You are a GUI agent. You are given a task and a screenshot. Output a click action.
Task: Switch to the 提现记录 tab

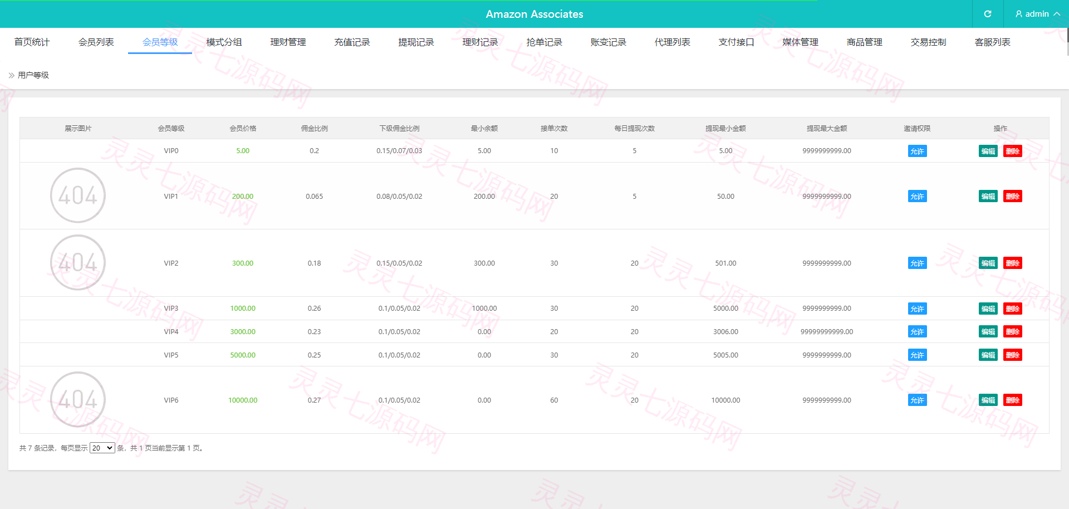[x=416, y=42]
